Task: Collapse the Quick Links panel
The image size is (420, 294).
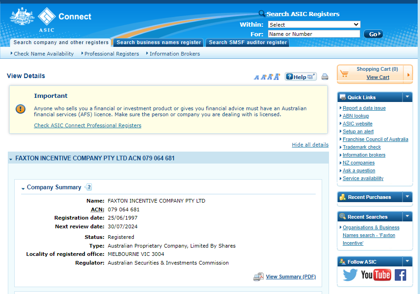Action: (x=407, y=97)
